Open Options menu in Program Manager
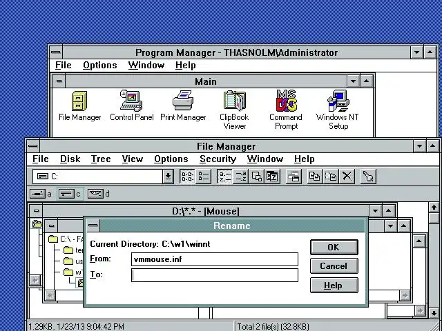This screenshot has height=331, width=442. 99,66
